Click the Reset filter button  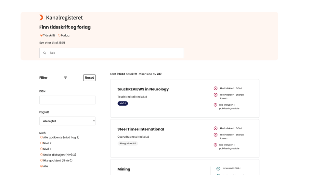(89, 77)
